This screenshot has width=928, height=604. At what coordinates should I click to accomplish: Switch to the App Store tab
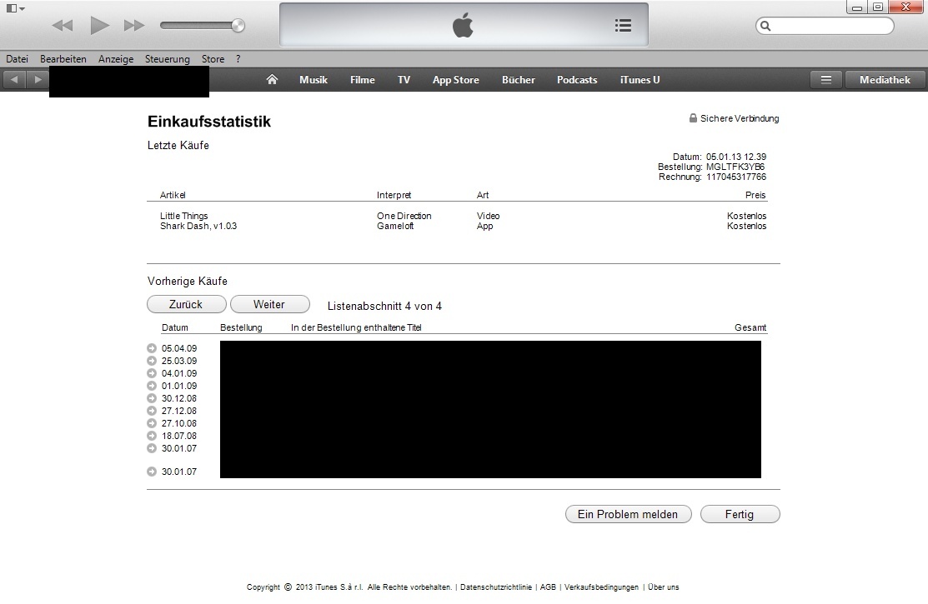456,80
